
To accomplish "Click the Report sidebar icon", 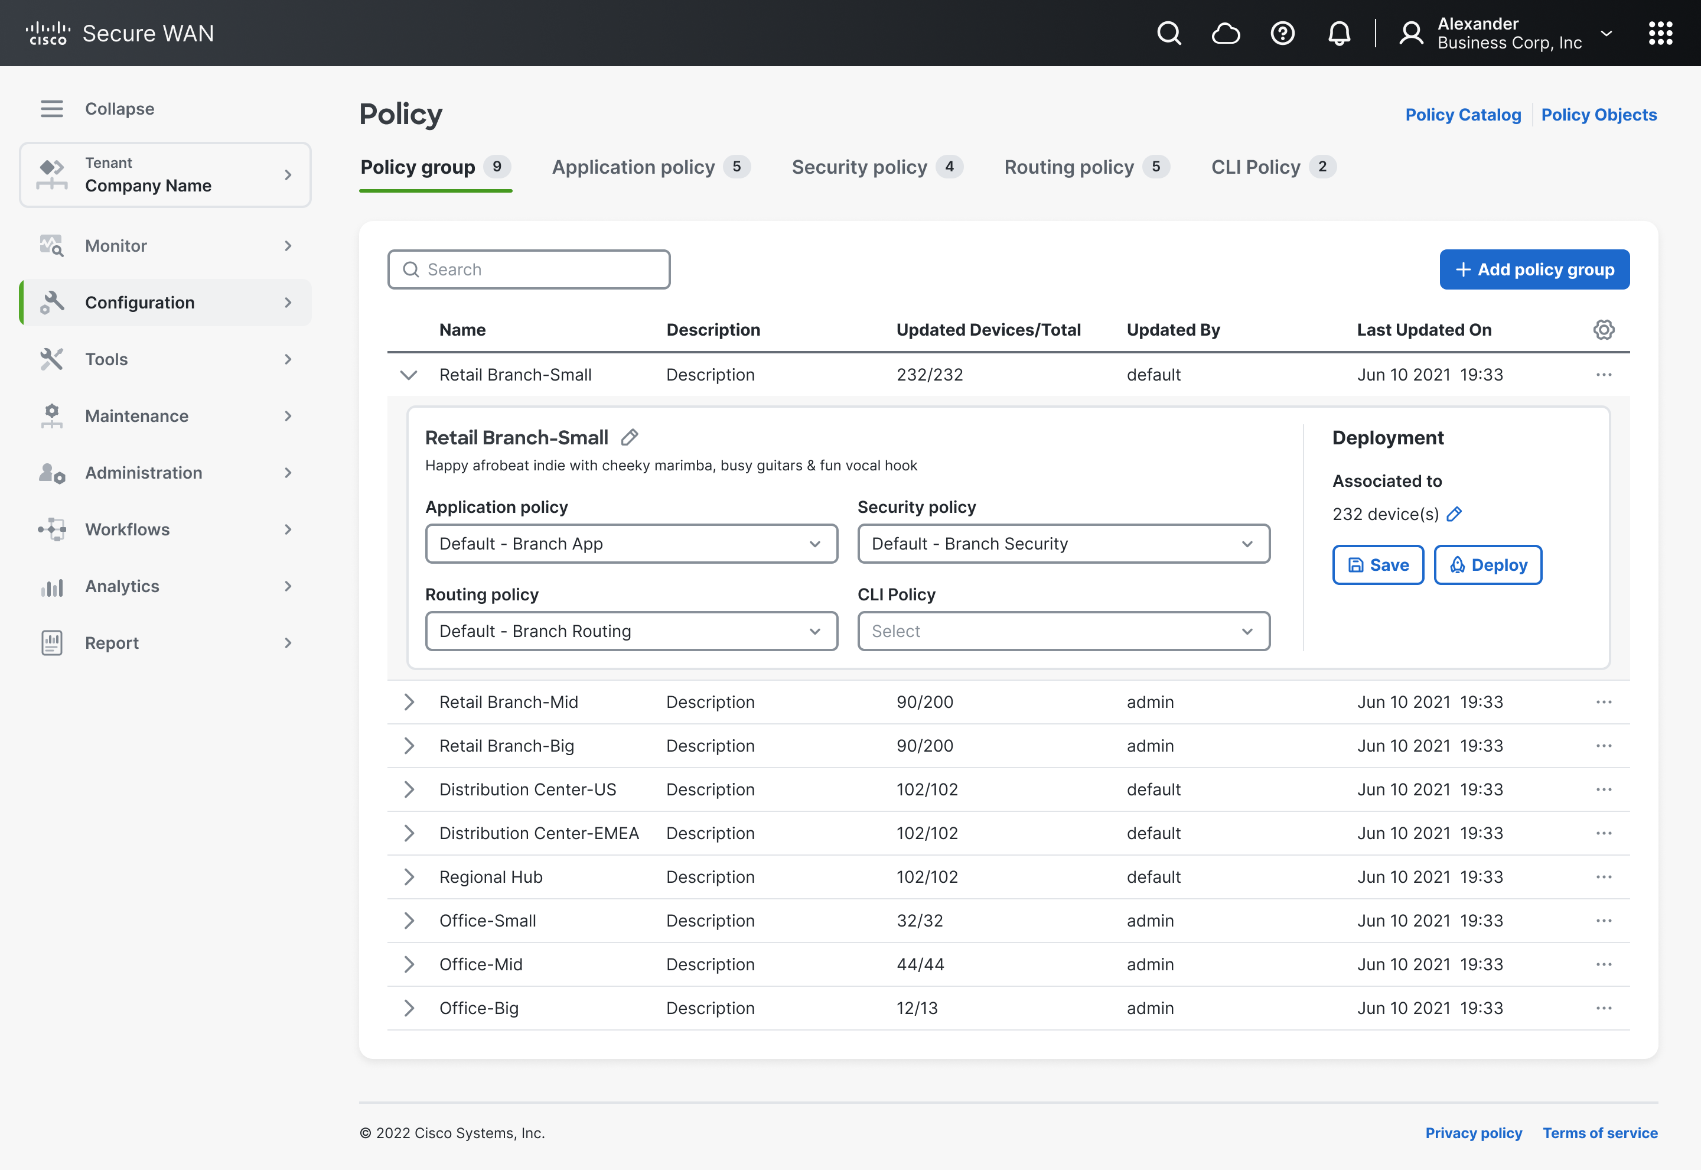I will click(51, 643).
